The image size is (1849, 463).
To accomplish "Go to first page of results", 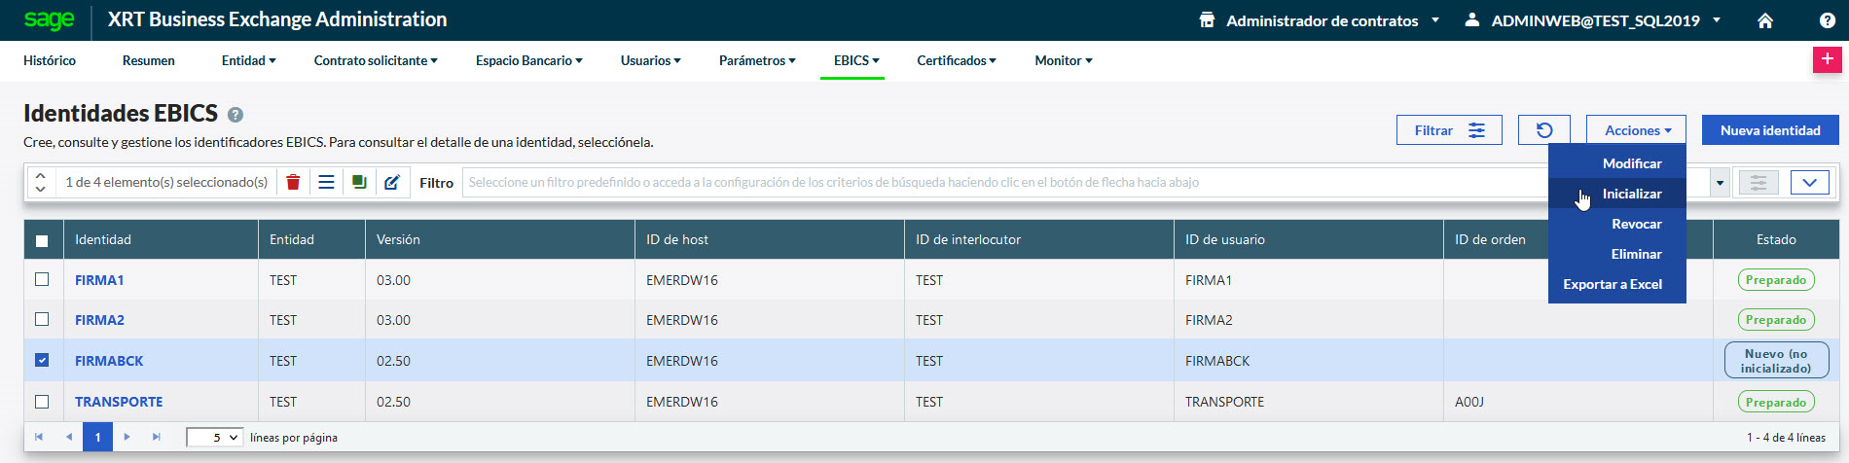I will pos(39,438).
